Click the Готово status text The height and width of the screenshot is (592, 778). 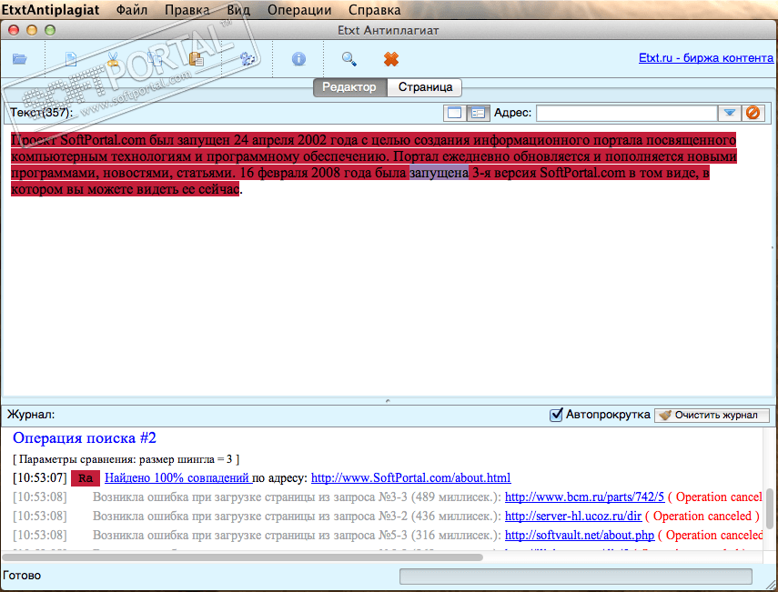tap(22, 576)
